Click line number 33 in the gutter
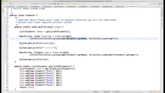The width and height of the screenshot is (165, 93). coord(7,52)
